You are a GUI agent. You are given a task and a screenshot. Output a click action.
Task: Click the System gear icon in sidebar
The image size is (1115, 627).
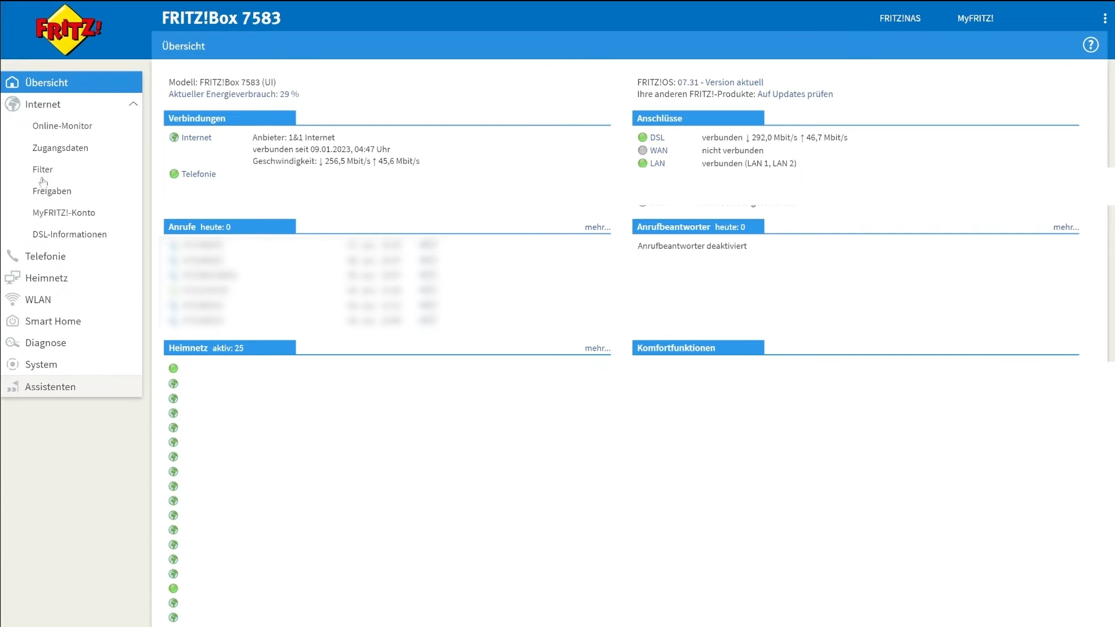(x=12, y=365)
